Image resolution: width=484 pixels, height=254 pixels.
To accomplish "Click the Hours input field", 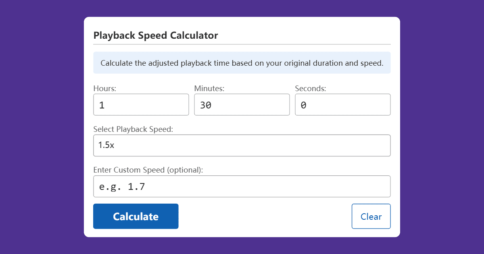I will 141,104.
